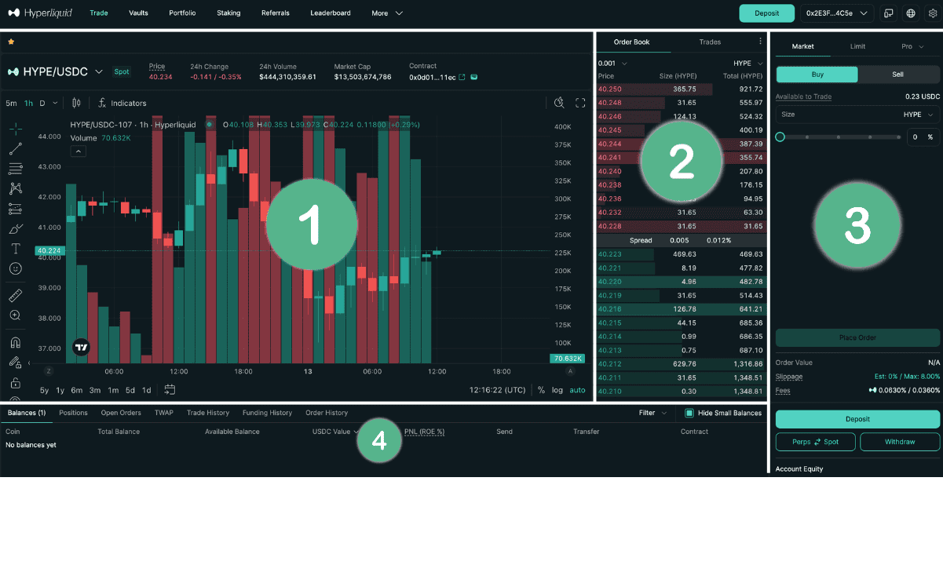The image size is (943, 565).
Task: Toggle the Hide Small Balances checkbox
Action: click(689, 413)
